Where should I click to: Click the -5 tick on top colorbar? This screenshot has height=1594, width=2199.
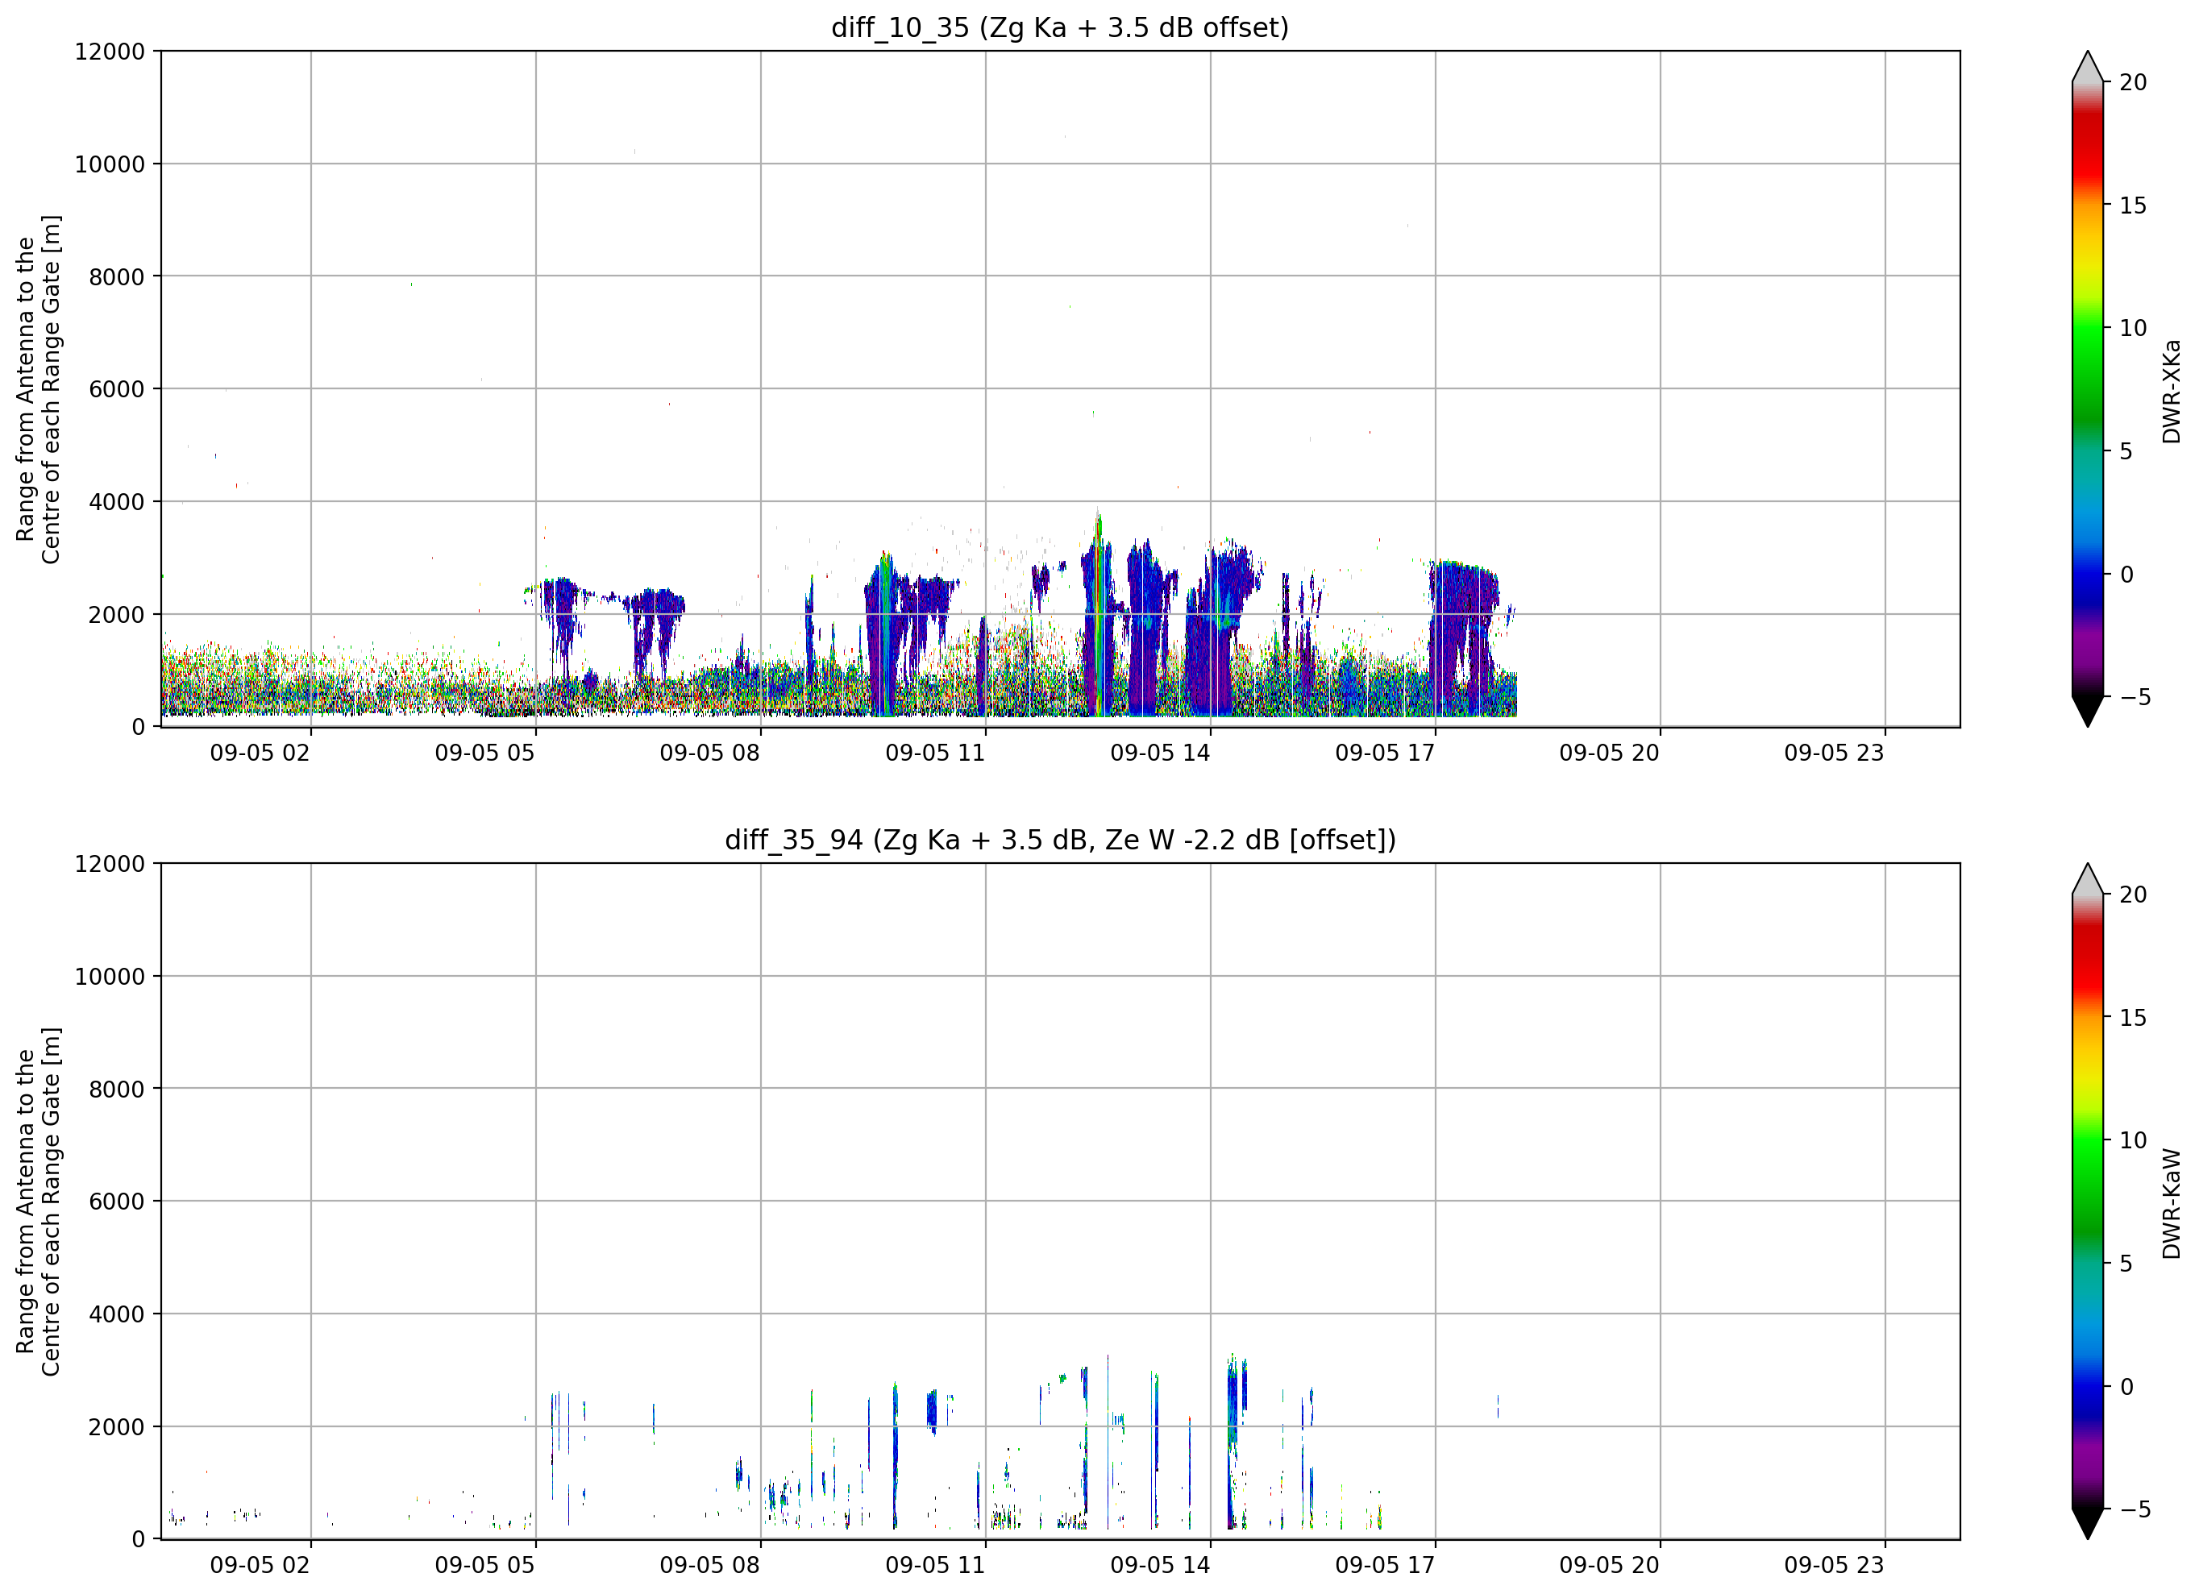(x=2134, y=697)
